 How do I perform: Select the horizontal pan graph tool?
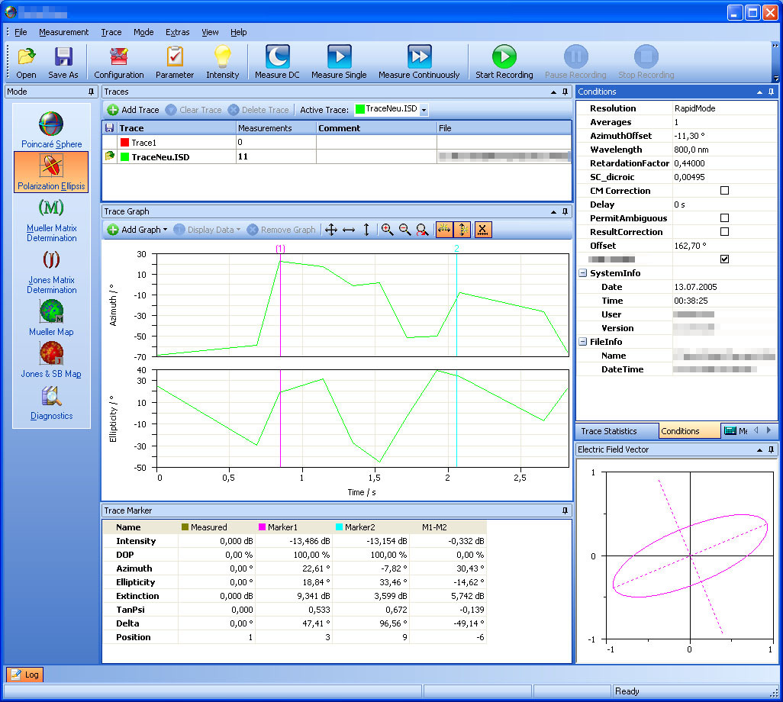pos(349,230)
